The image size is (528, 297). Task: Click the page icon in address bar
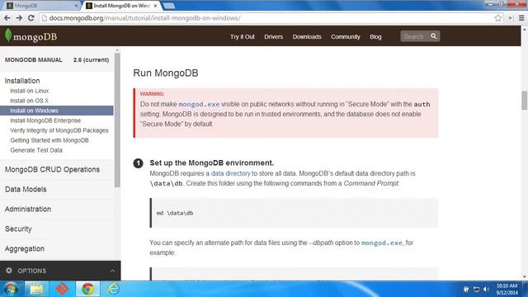44,18
